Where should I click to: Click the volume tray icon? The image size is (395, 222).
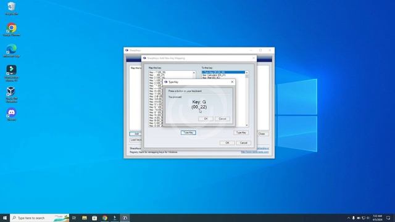coord(368,218)
